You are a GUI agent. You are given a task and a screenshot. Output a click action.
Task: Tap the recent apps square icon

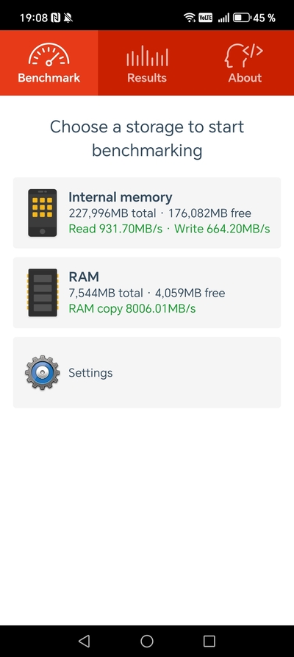[x=209, y=641]
